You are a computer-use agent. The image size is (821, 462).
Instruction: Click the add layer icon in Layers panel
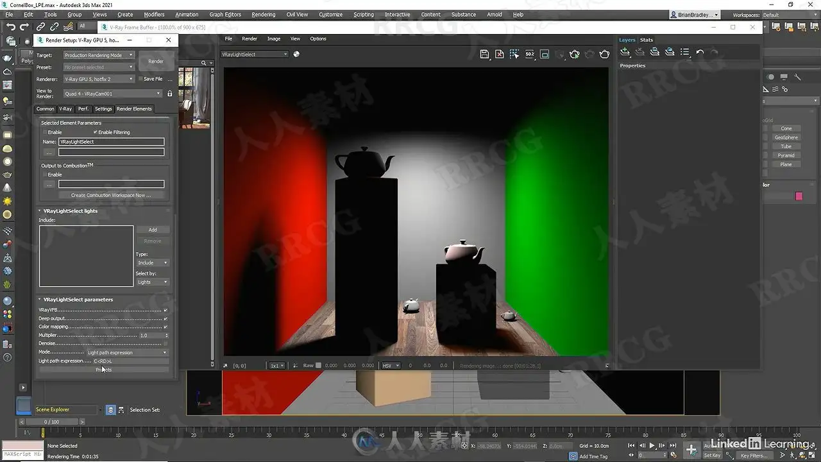(625, 52)
